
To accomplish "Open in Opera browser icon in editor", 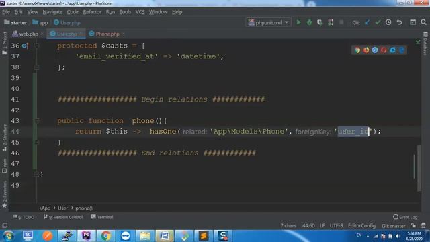I will coord(384,50).
